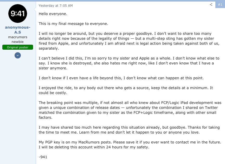The height and width of the screenshot is (164, 225).
Task: Click the 'I don't know if I even have a life' line
Action: point(121,78)
